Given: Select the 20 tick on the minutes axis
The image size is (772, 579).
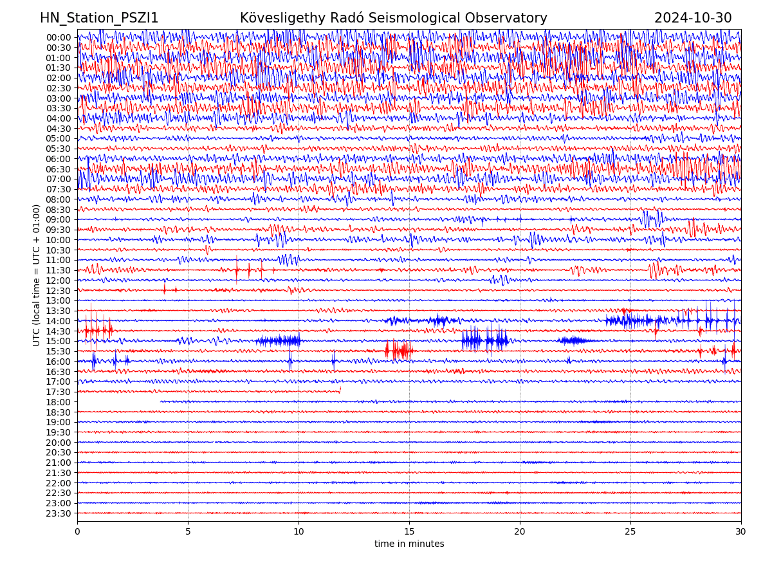Looking at the screenshot, I should point(520,531).
